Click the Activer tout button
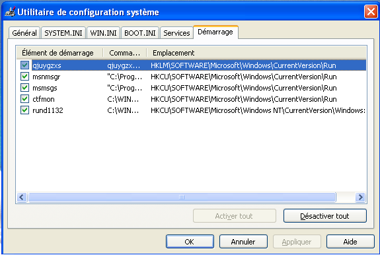380x255 pixels. coord(235,216)
